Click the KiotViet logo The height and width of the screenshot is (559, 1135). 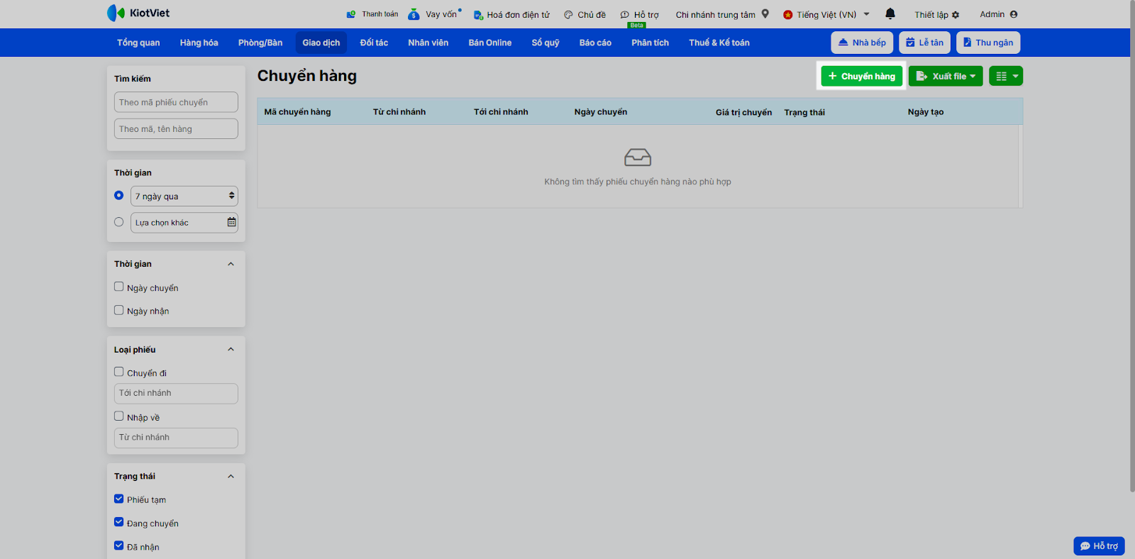pyautogui.click(x=138, y=13)
